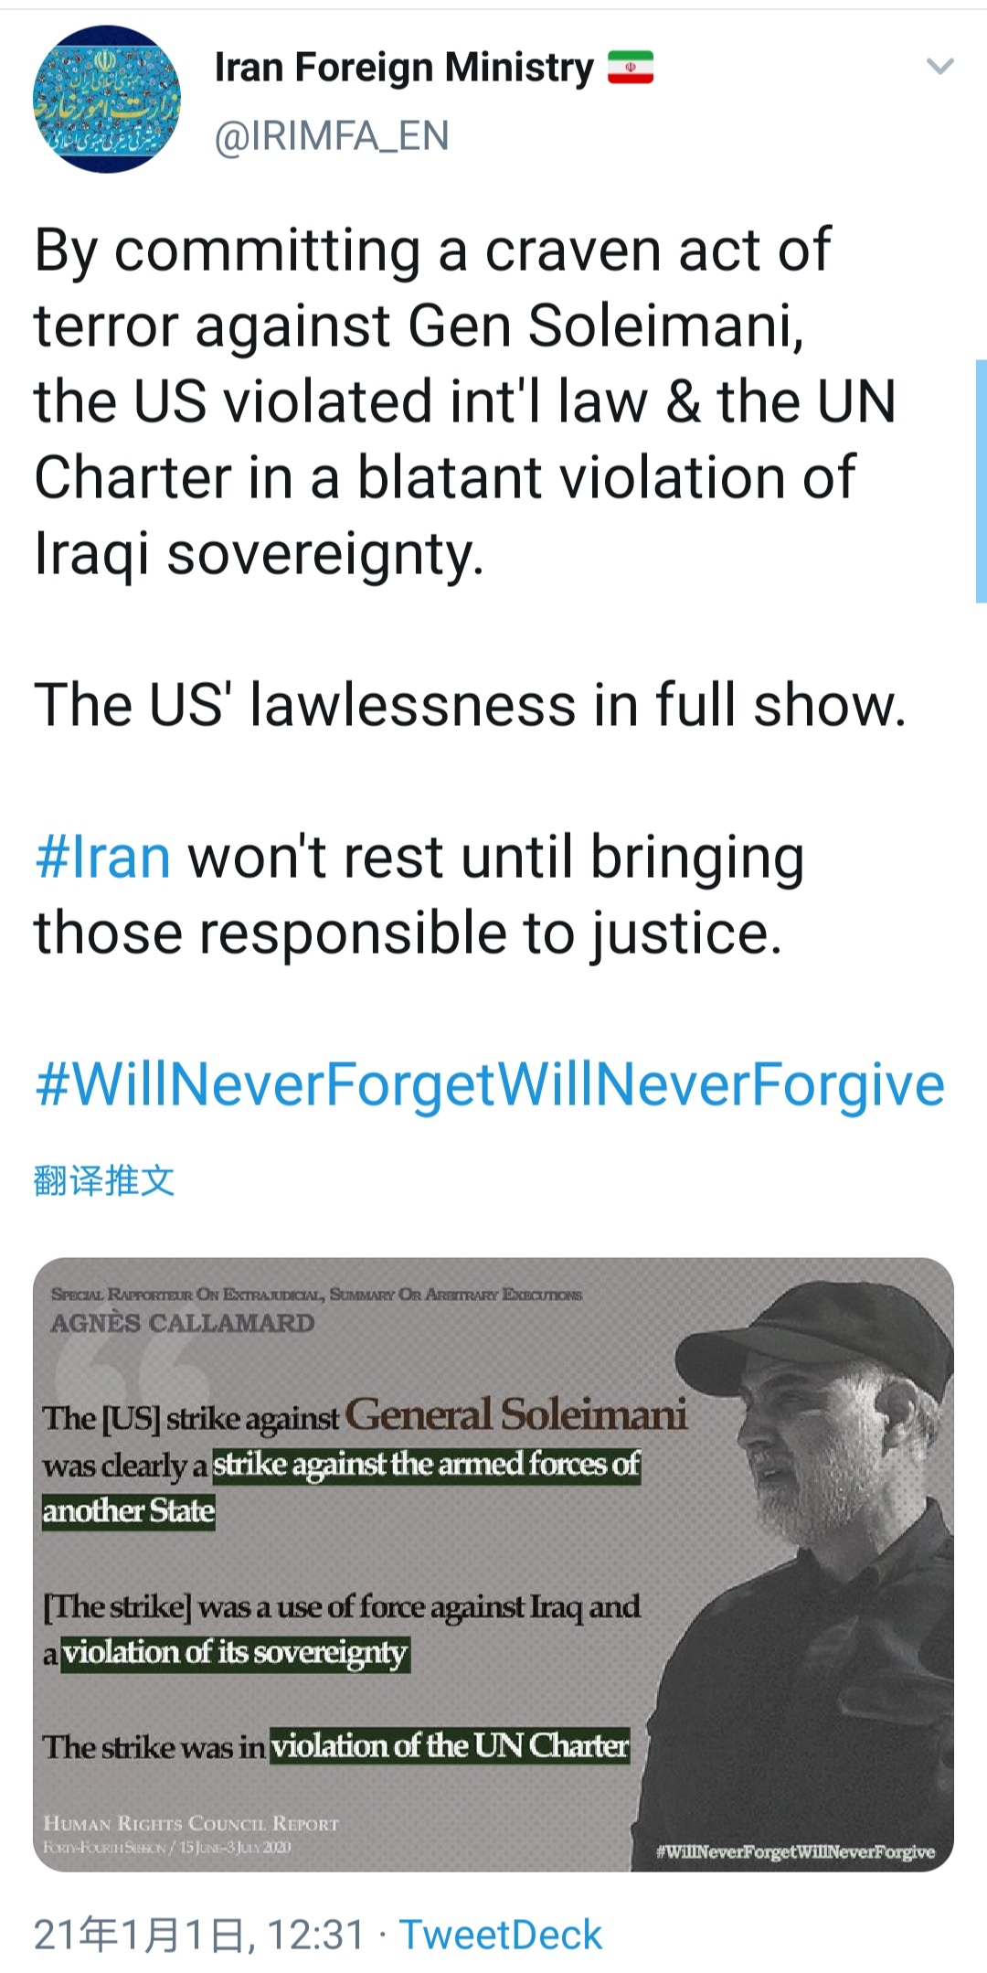Open the @IRIMFA_EN handle
The image size is (987, 1973).
(332, 136)
